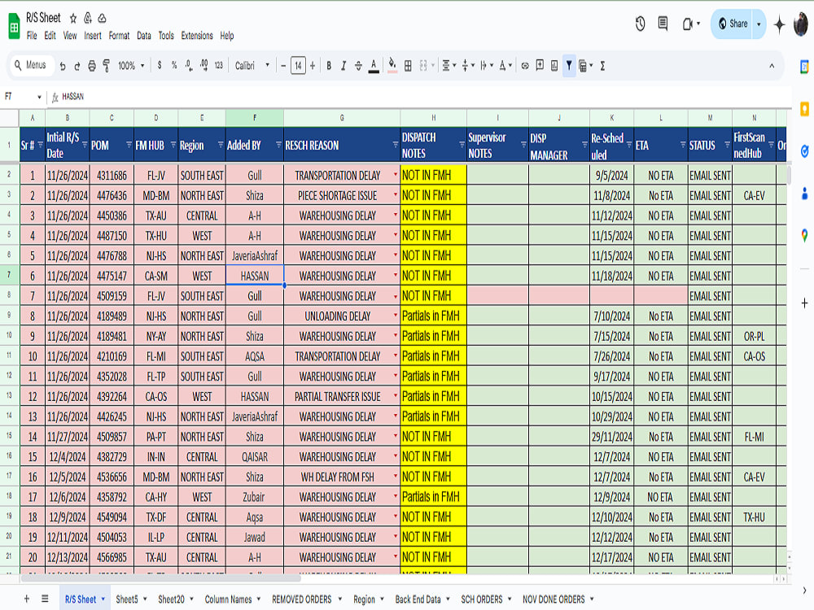The width and height of the screenshot is (814, 610).
Task: Print the spreadsheet using the printer icon
Action: [x=92, y=66]
